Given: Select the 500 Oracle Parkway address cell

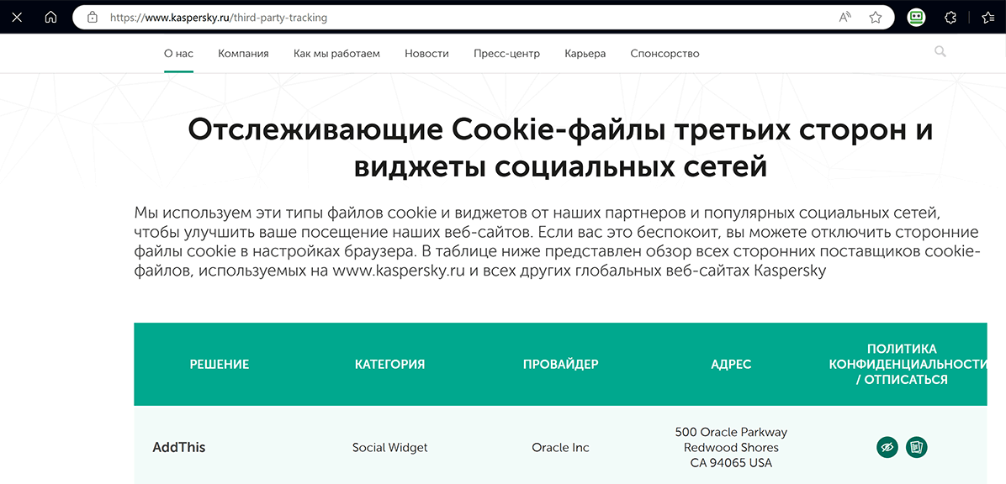Looking at the screenshot, I should pos(732,448).
